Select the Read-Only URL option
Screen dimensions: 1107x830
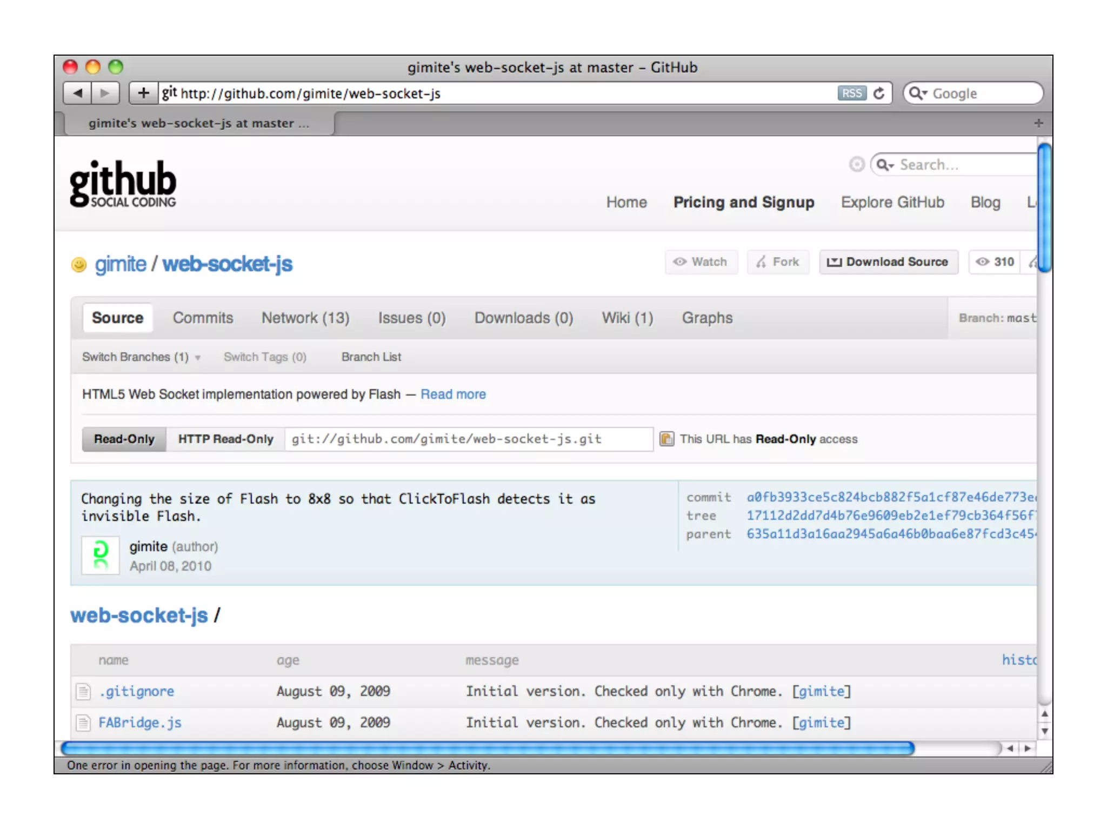[x=124, y=439]
